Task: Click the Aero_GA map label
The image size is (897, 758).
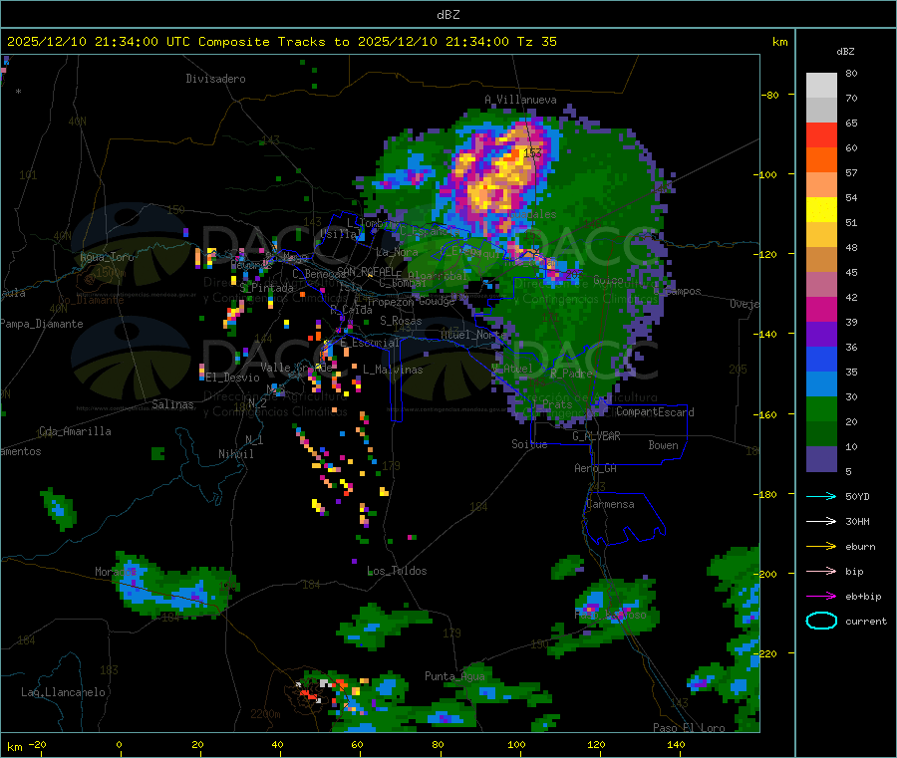Action: click(596, 468)
